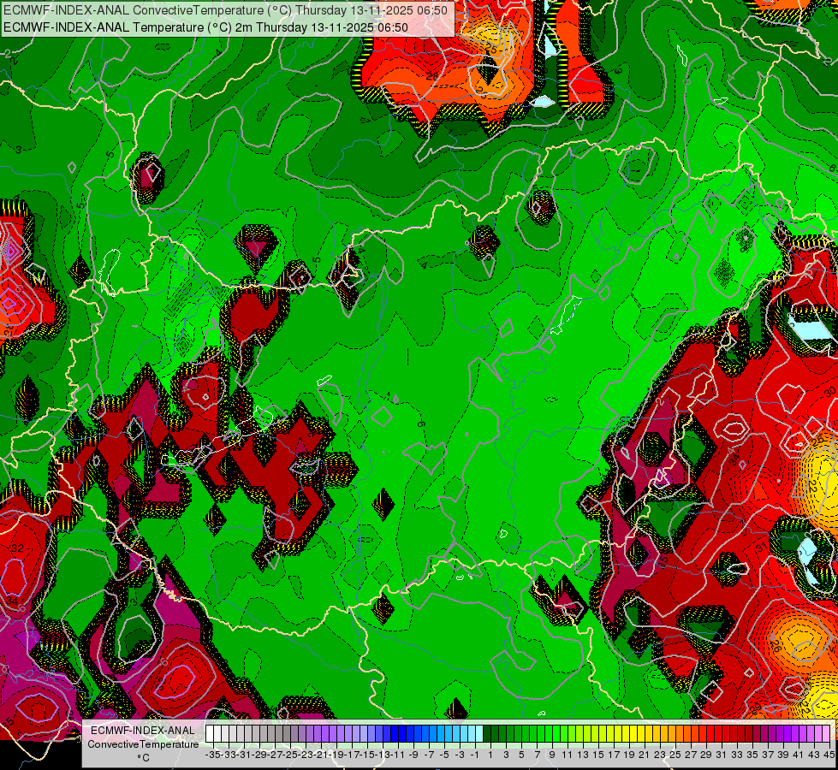
Task: Click positive legend tick label 23
Action: click(660, 755)
